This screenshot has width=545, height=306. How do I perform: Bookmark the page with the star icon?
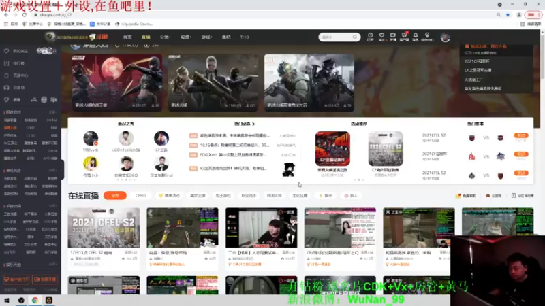(x=508, y=14)
